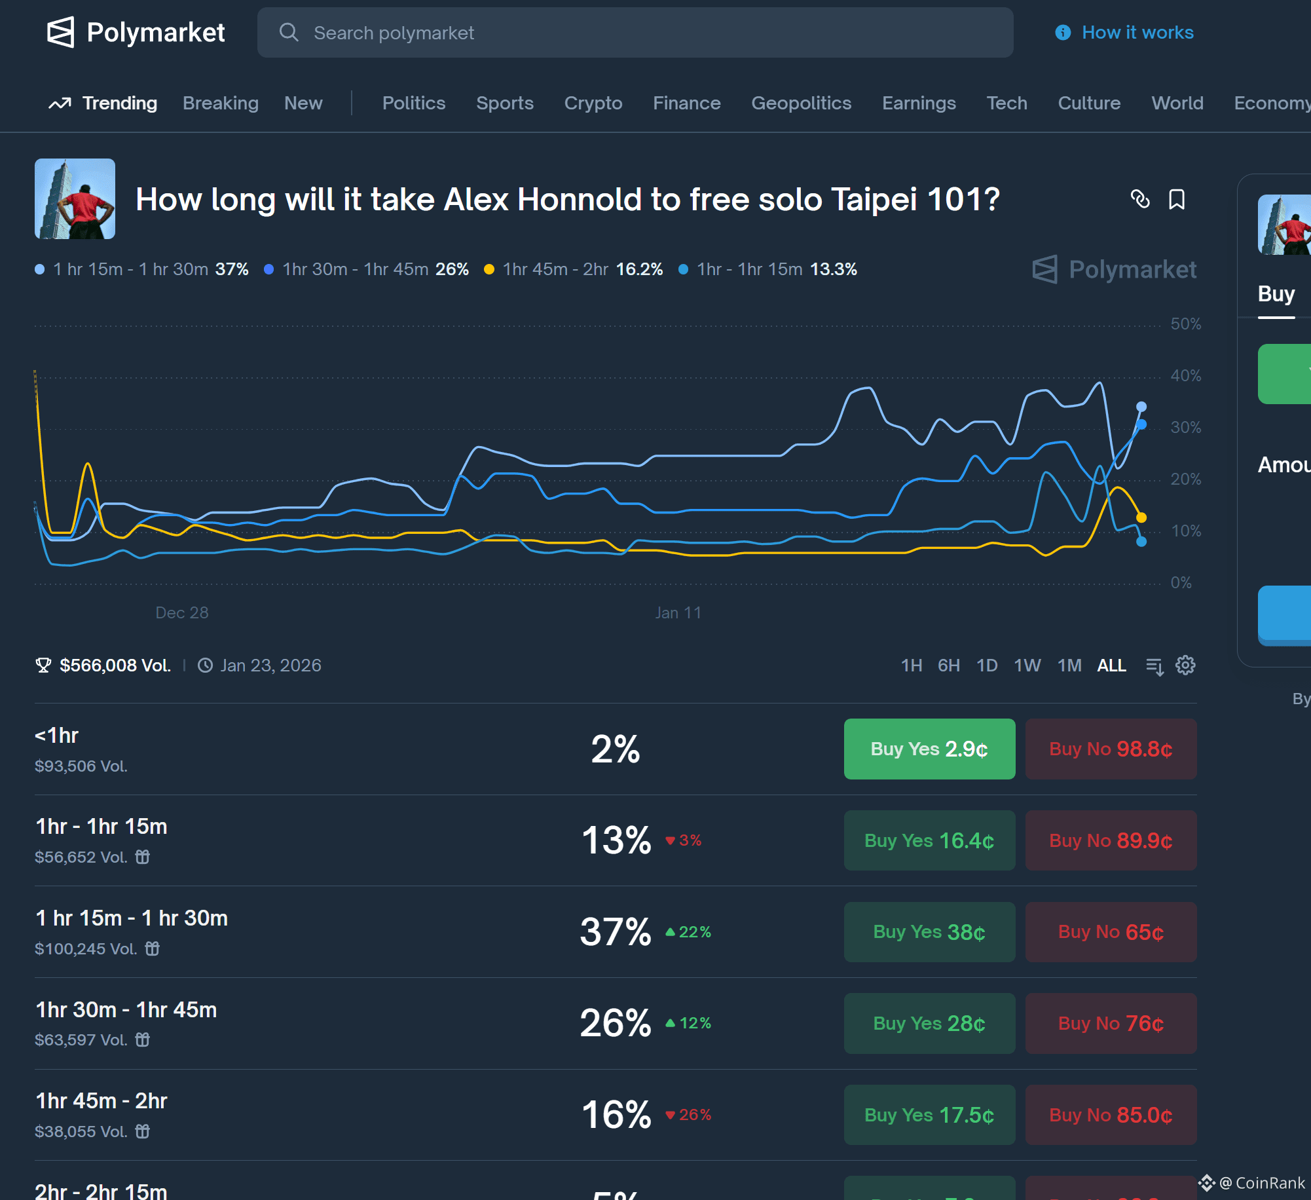Switch chart range to 1W
1311x1200 pixels.
[1027, 666]
